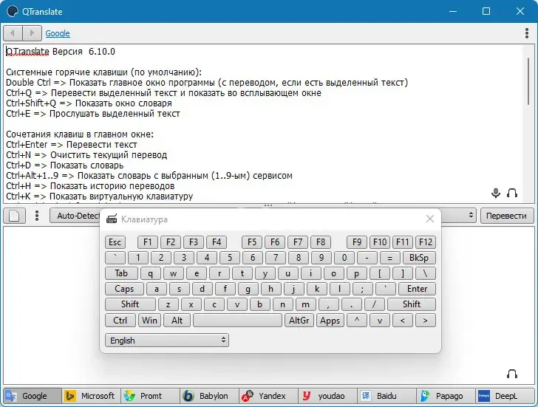Viewport: 538px width, 407px height.
Task: Switch to the Promt service tab
Action: click(150, 396)
